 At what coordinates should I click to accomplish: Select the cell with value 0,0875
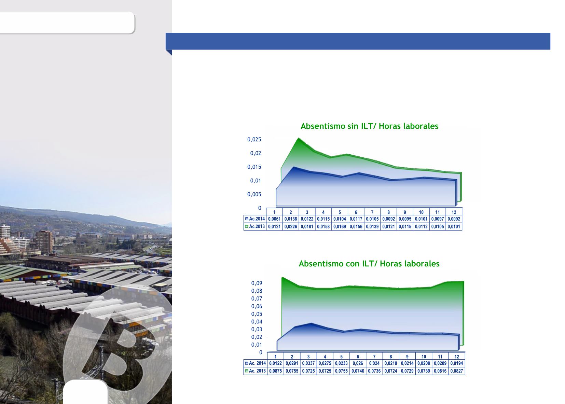275,371
